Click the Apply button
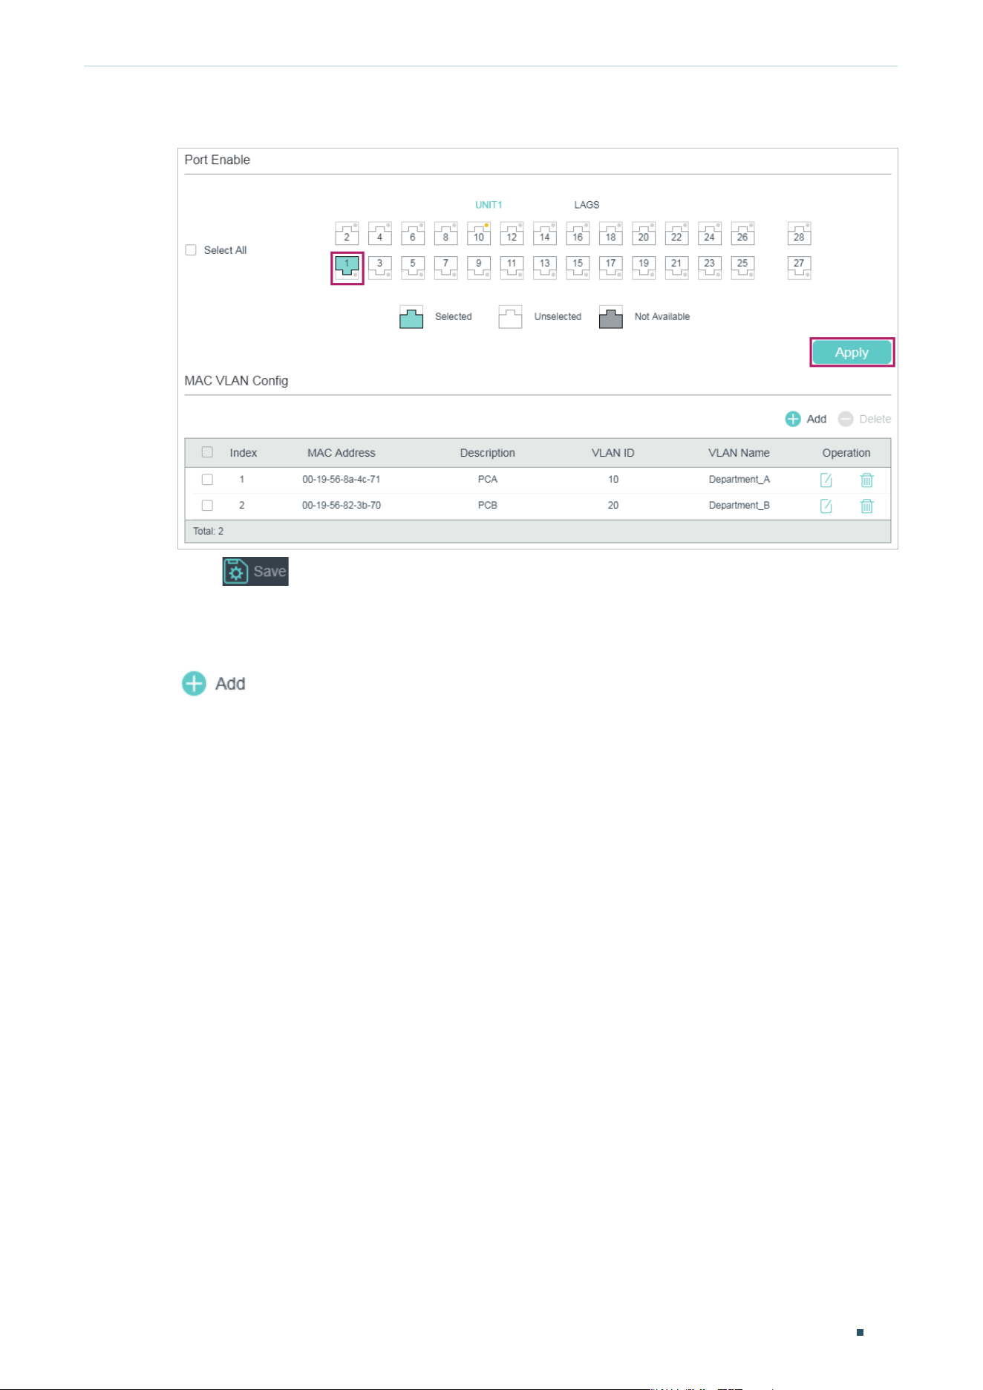Viewport: 983px width, 1390px height. (x=852, y=353)
